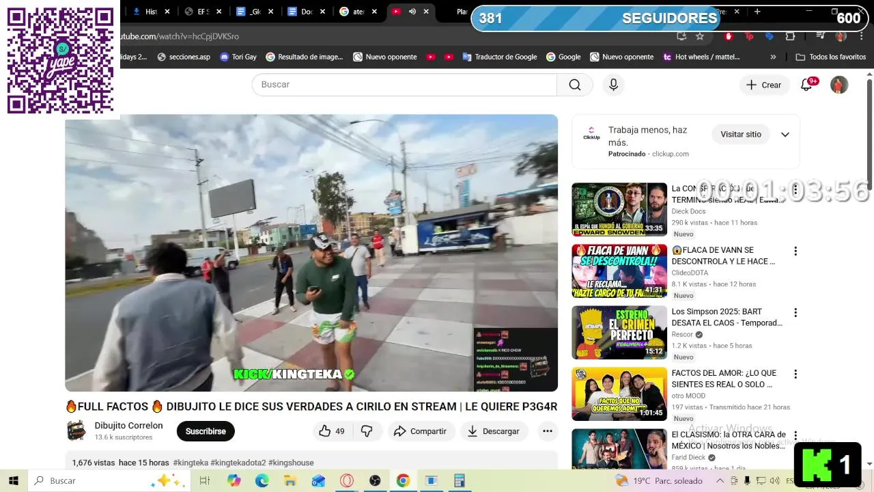Open weather widget 19°C Parc. soleado
The height and width of the screenshot is (492, 874).
[658, 480]
